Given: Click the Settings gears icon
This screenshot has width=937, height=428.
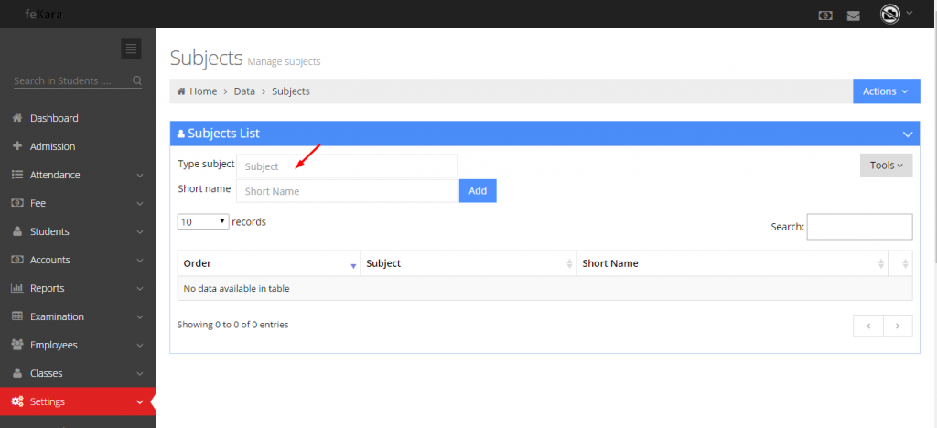Looking at the screenshot, I should [17, 401].
